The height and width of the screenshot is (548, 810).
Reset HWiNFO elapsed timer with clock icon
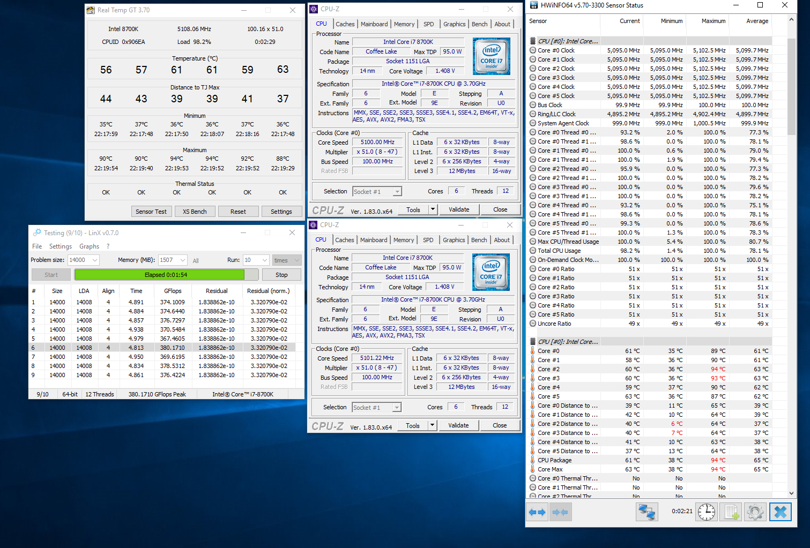[707, 512]
